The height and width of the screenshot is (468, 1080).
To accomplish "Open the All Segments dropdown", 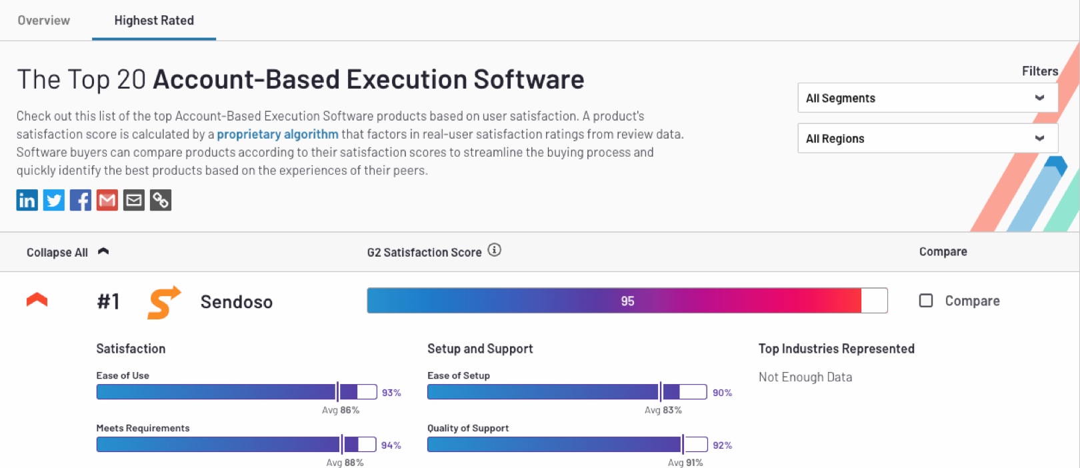I will point(927,97).
